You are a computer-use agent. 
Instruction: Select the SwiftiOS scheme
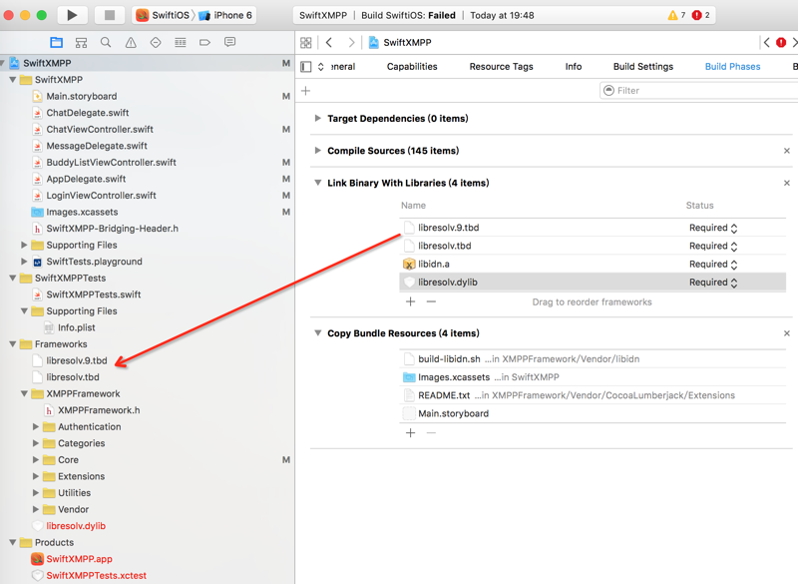click(x=163, y=15)
